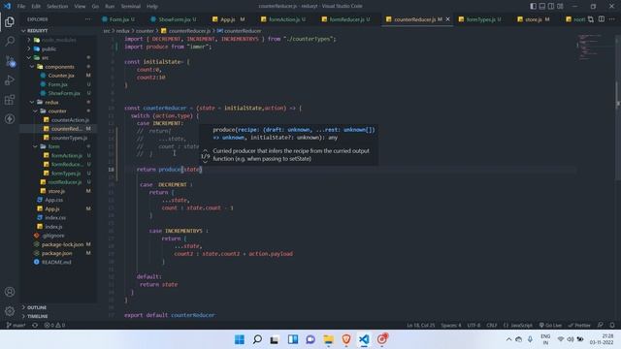Split the editor to the right
The width and height of the screenshot is (621, 349).
pyautogui.click(x=602, y=19)
